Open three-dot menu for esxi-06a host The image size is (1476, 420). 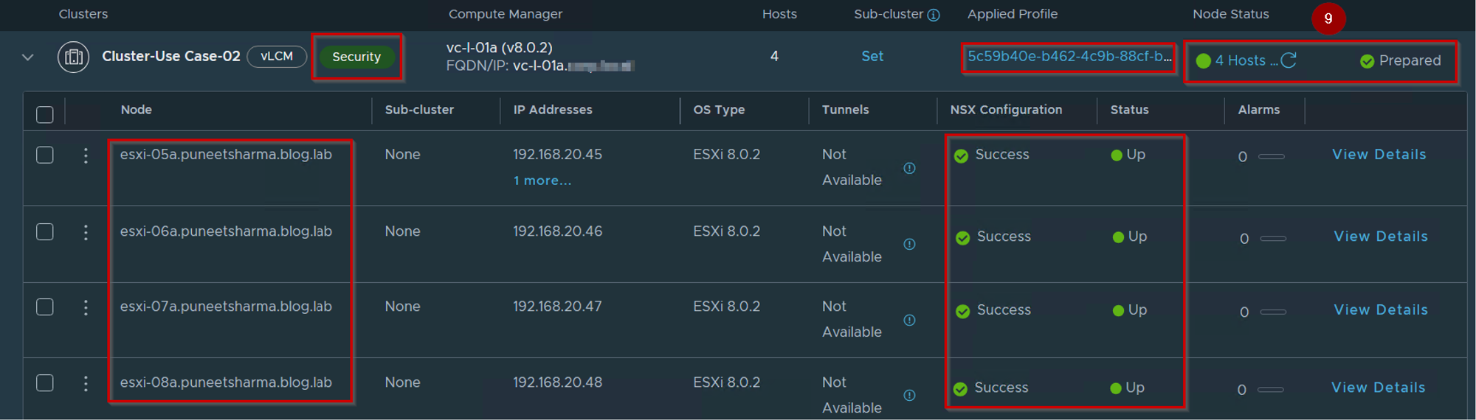click(x=86, y=232)
